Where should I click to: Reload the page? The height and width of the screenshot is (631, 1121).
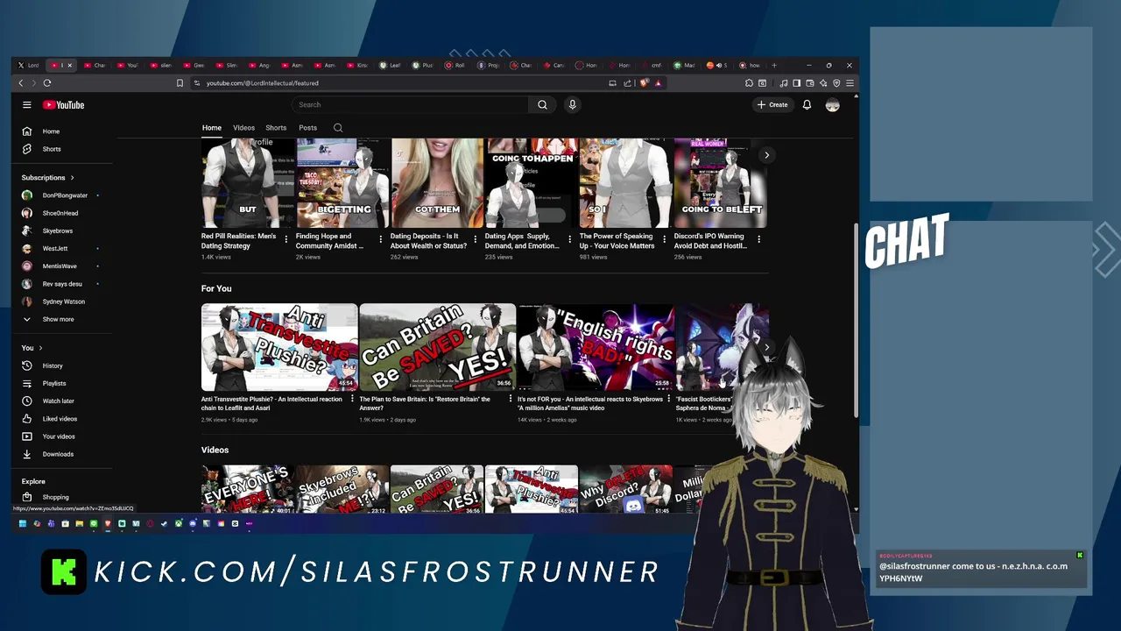(x=47, y=83)
